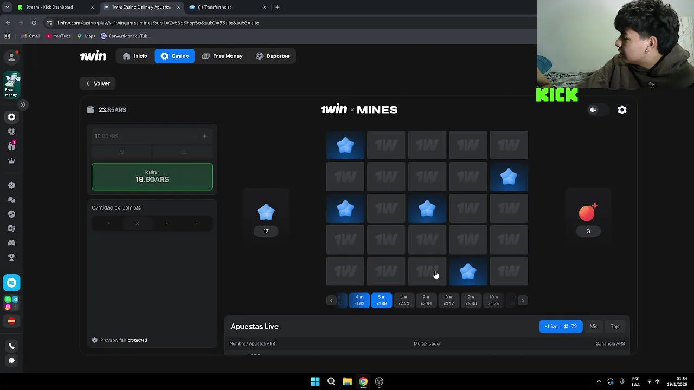Open the Maps bookmark
Image resolution: width=694 pixels, height=390 pixels.
(x=86, y=36)
